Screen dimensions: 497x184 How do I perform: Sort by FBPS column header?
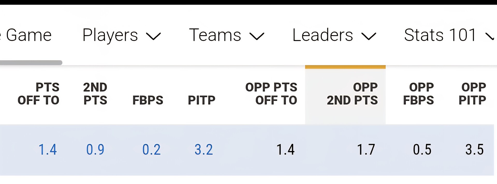coord(148,100)
